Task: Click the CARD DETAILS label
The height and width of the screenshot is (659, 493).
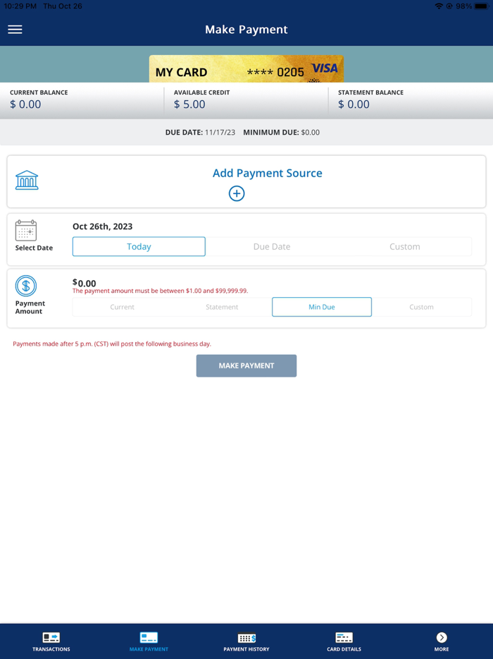Action: pos(344,649)
